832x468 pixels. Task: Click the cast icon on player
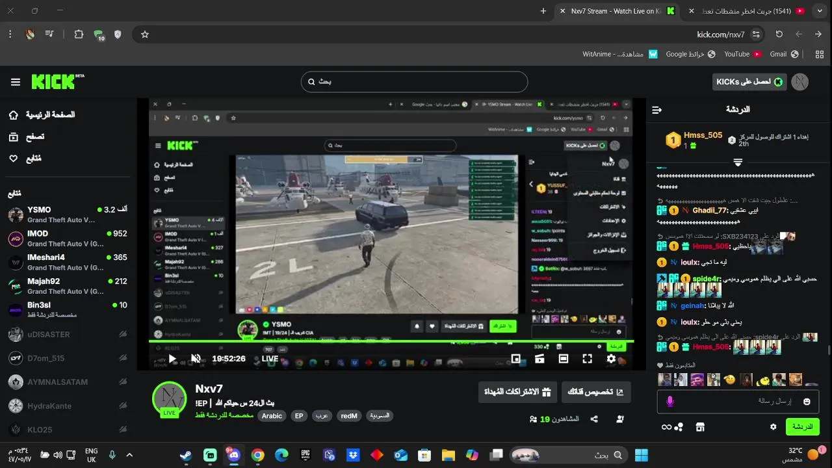click(539, 359)
